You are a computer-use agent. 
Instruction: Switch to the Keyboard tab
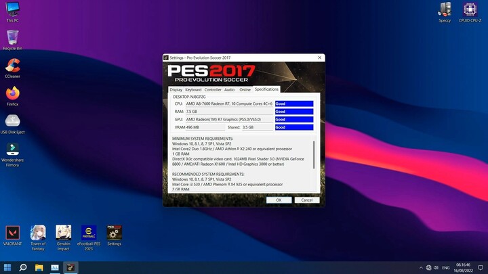point(193,89)
